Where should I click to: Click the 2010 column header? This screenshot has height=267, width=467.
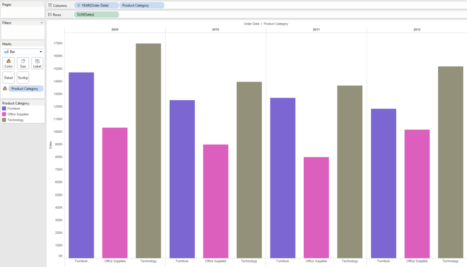pos(216,30)
